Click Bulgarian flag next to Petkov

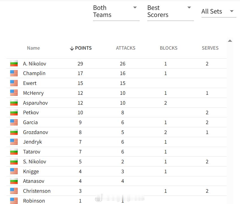pyautogui.click(x=14, y=113)
